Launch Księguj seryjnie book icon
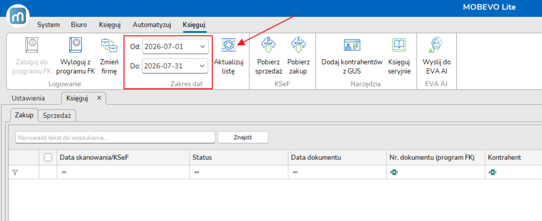Screen dimensions: 542x221 (399, 45)
